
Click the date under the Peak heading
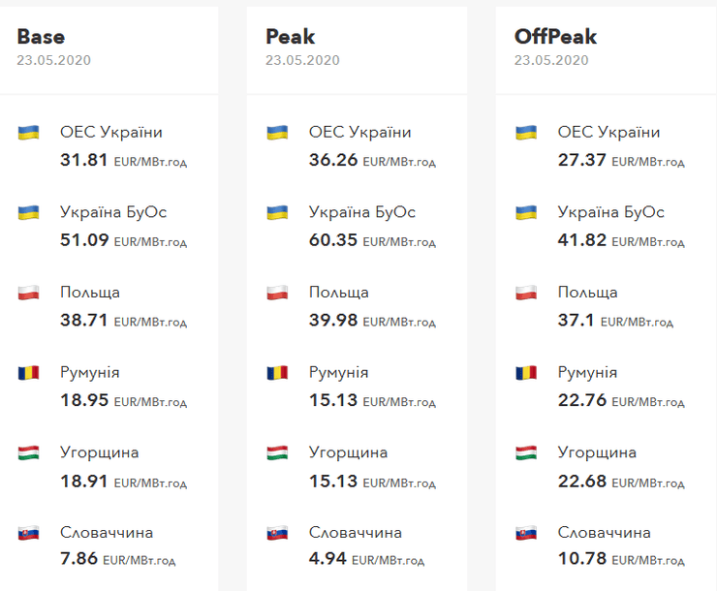pyautogui.click(x=302, y=60)
